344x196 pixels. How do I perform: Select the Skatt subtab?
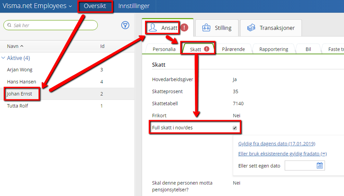[198, 49]
